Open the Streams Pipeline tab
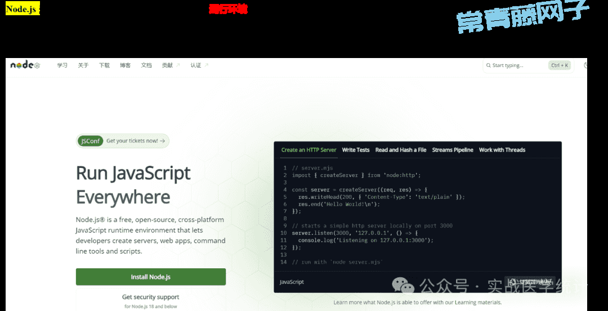The height and width of the screenshot is (311, 608). [x=453, y=150]
